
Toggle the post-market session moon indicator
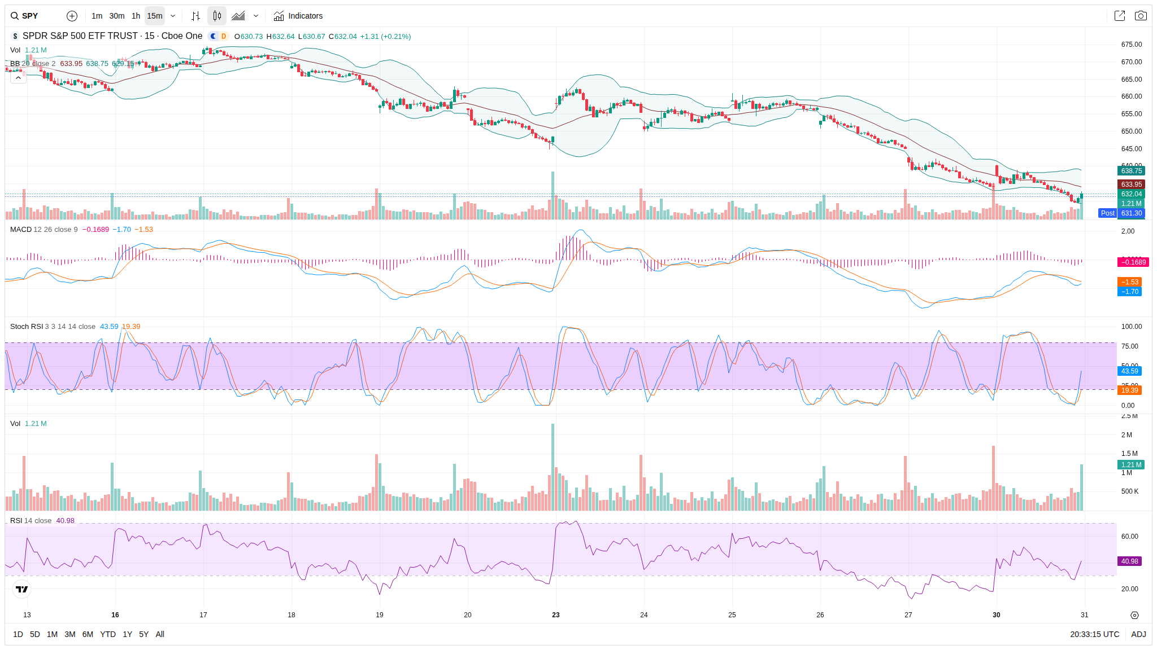pos(213,36)
